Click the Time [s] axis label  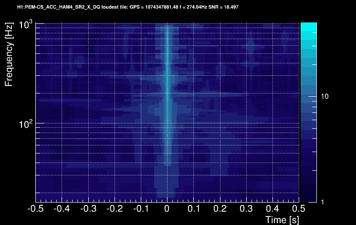pyautogui.click(x=282, y=220)
